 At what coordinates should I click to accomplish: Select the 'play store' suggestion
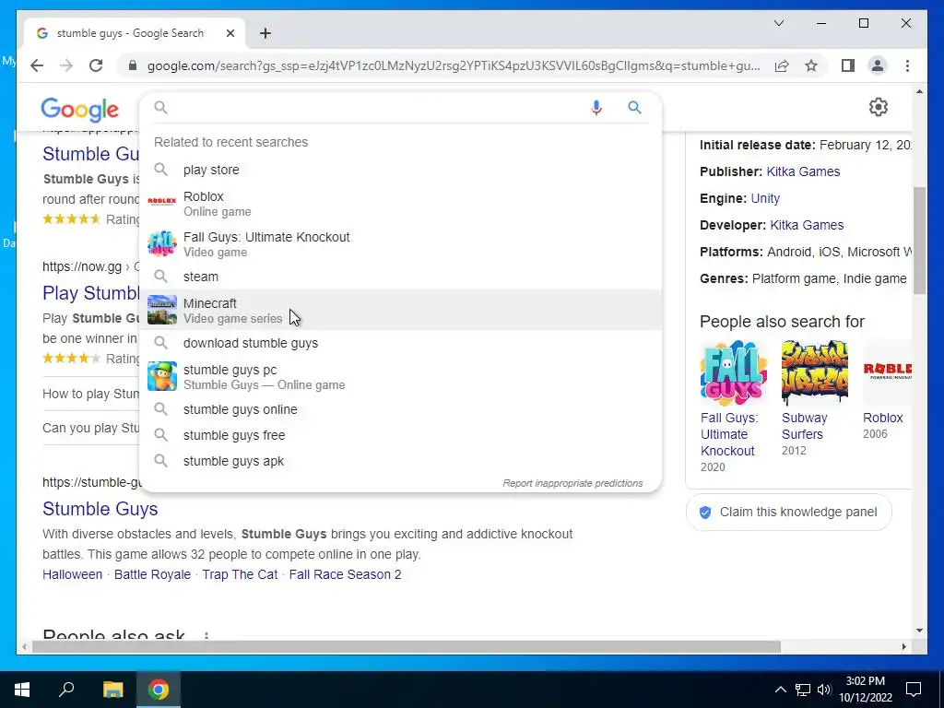[400, 170]
